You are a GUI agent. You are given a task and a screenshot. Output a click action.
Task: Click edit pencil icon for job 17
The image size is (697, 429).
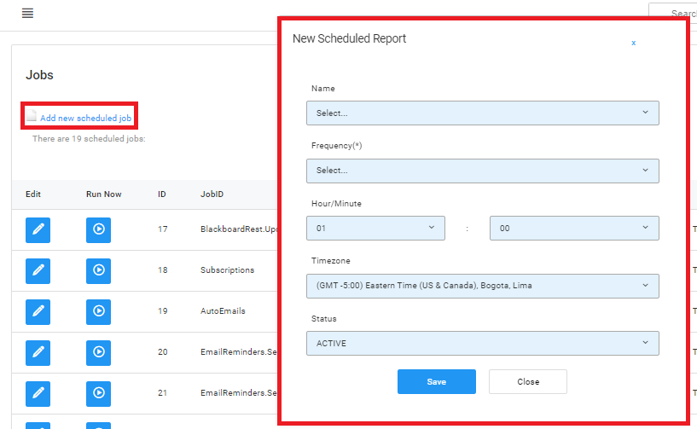pyautogui.click(x=38, y=229)
